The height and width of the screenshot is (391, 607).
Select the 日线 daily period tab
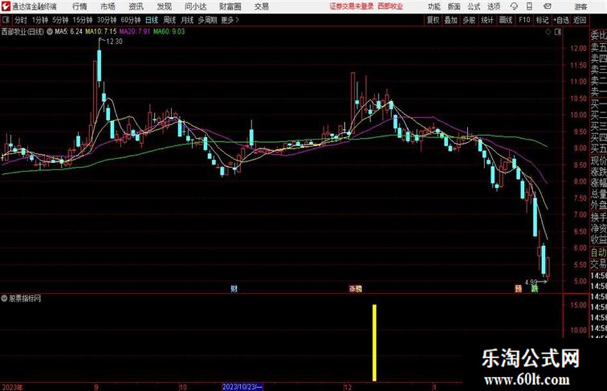(152, 20)
